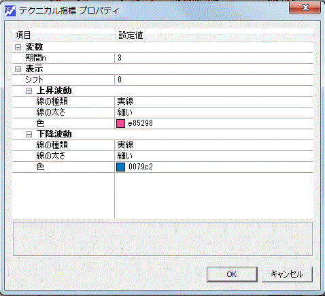
Task: Open 線の種類 setting under 上昇波動
Action: [x=214, y=101]
